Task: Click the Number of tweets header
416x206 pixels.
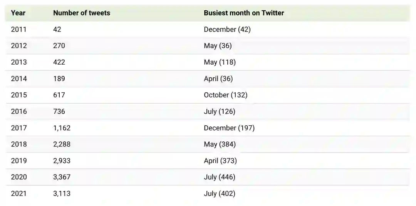Action: [x=81, y=13]
